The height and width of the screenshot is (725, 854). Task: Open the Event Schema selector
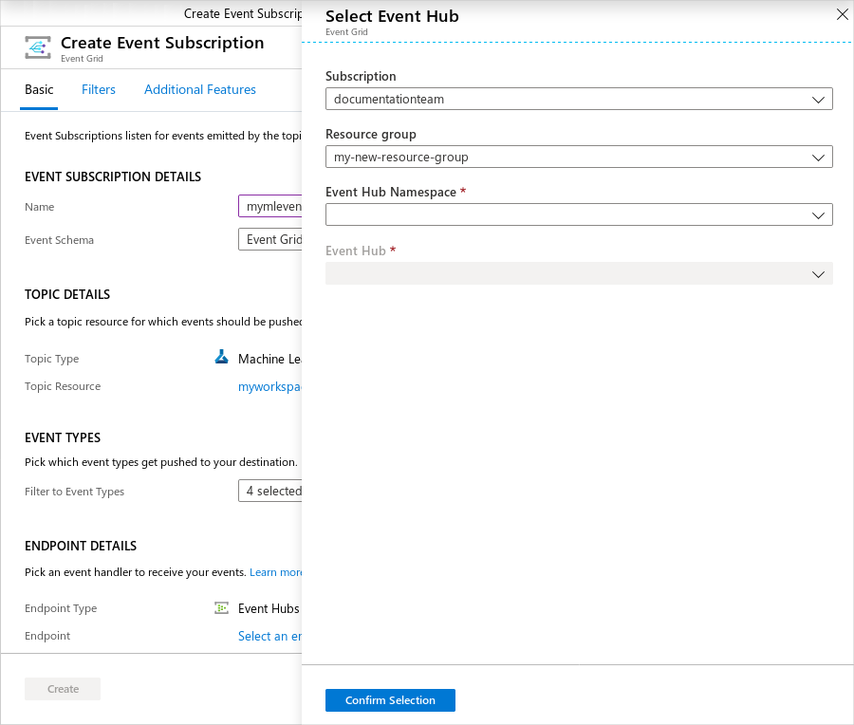point(270,239)
